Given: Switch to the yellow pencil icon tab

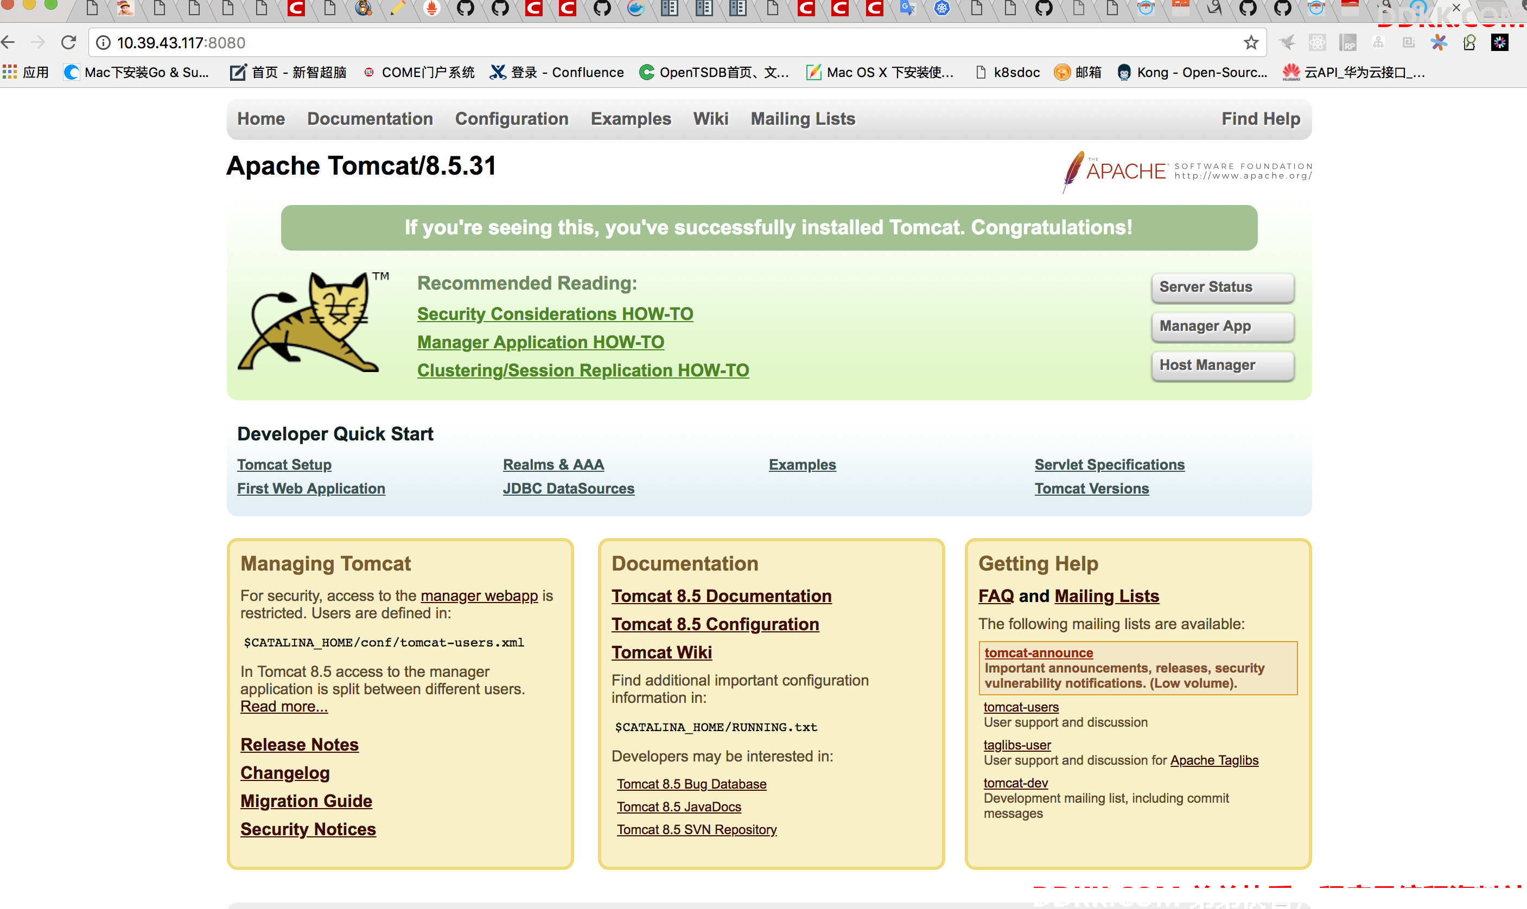Looking at the screenshot, I should (x=398, y=8).
